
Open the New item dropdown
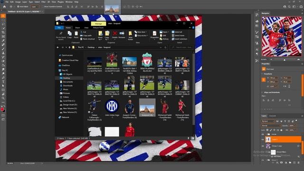tap(141, 32)
